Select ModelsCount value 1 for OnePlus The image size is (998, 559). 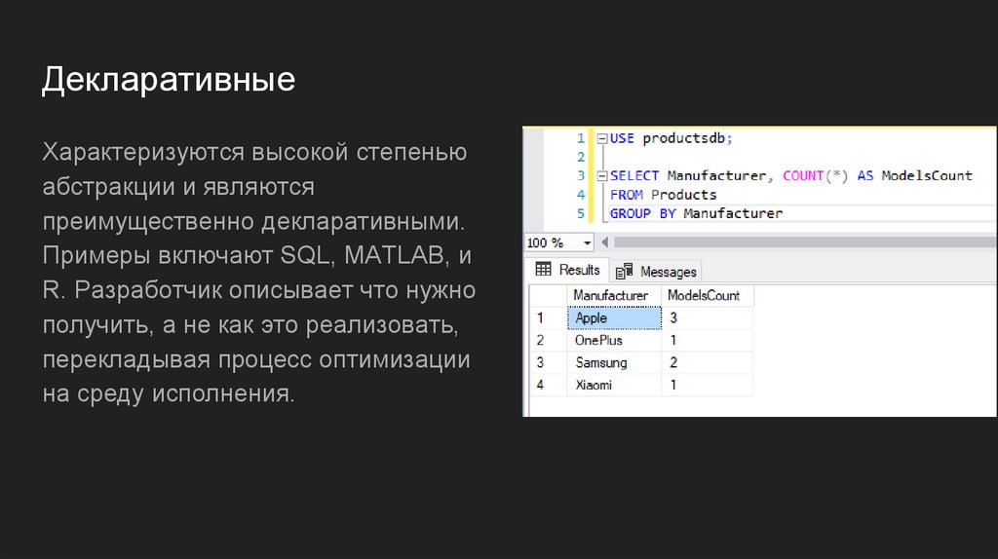coord(708,340)
